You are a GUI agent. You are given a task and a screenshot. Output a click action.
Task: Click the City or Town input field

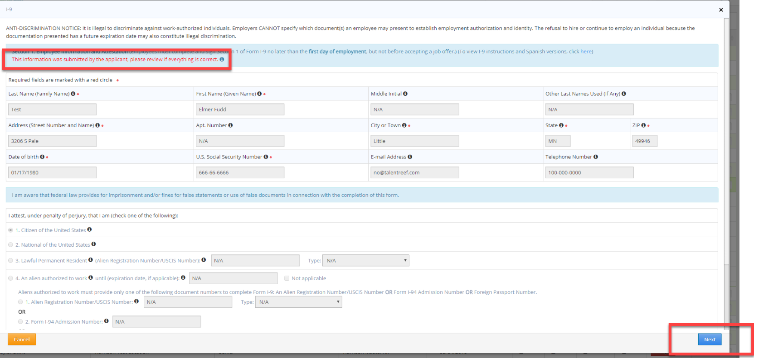click(414, 141)
